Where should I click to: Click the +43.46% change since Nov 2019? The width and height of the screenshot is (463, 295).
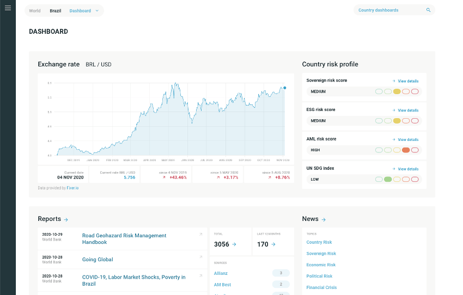(178, 177)
